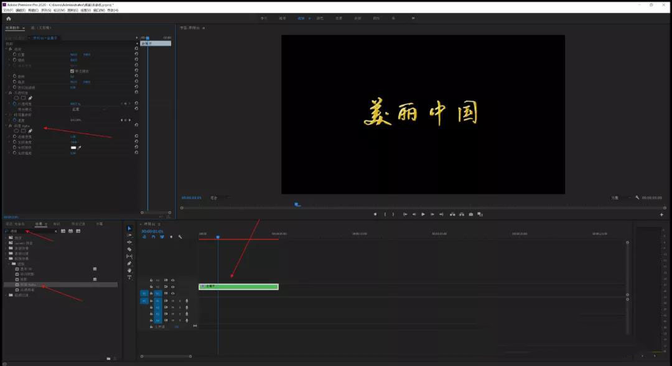This screenshot has height=366, width=672.
Task: Expand the Motion effect properties
Action: pos(6,49)
